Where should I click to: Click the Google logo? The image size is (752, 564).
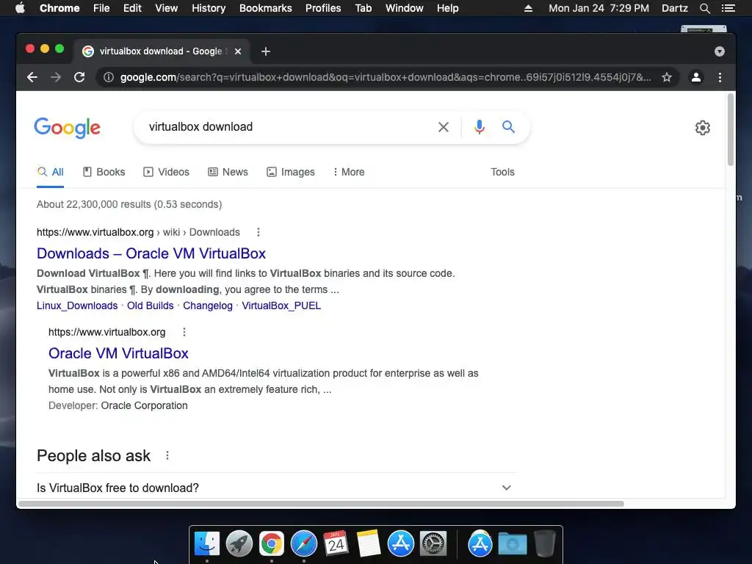67,128
